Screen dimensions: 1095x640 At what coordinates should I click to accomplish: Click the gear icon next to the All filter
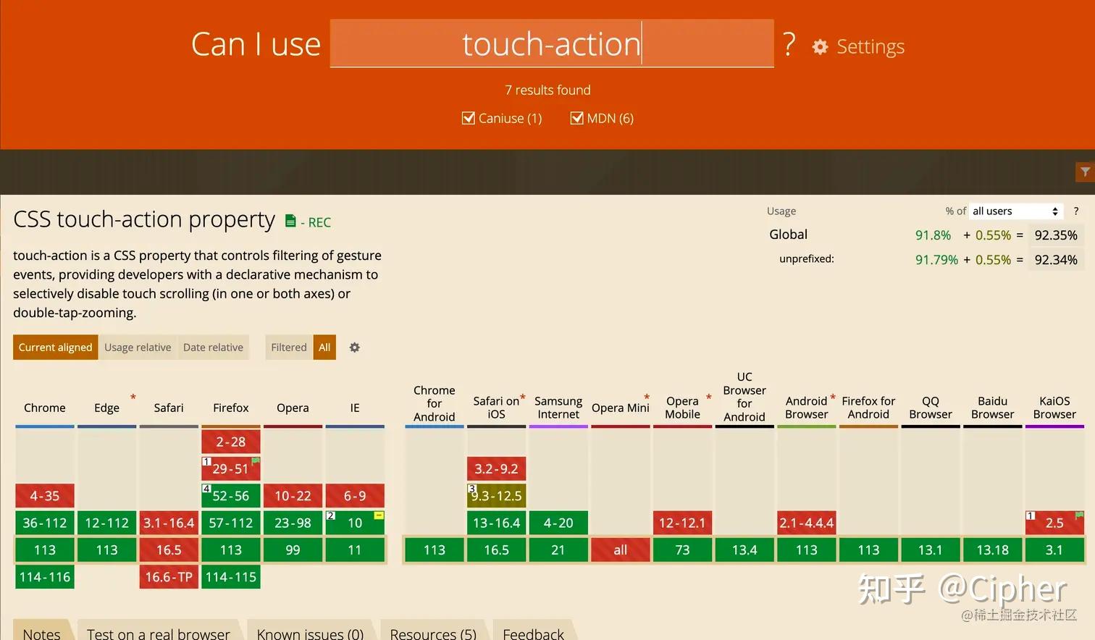[x=354, y=348]
